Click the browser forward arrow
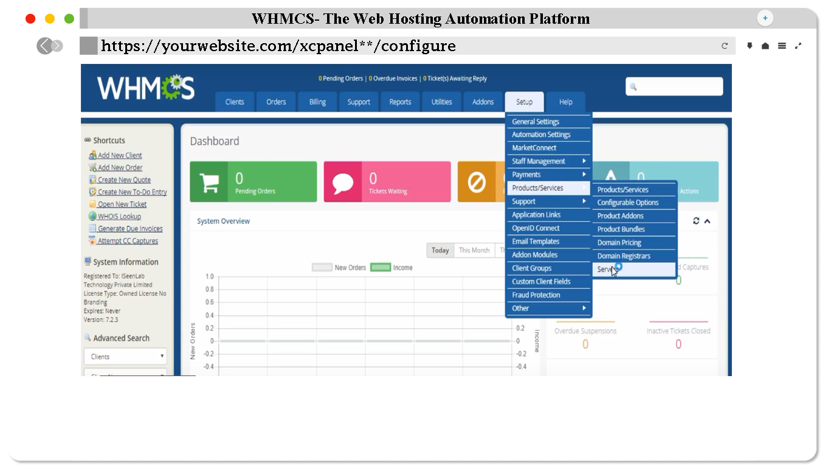Image resolution: width=828 pixels, height=468 pixels. (57, 46)
